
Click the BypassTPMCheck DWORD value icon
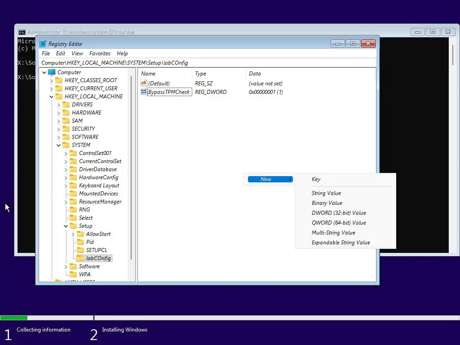coord(143,92)
